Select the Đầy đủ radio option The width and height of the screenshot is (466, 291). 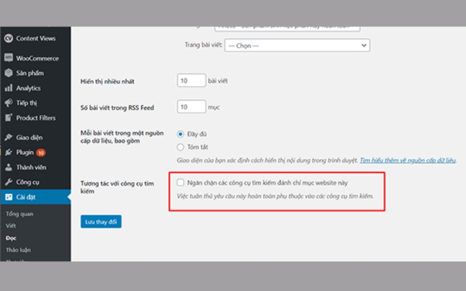[181, 134]
